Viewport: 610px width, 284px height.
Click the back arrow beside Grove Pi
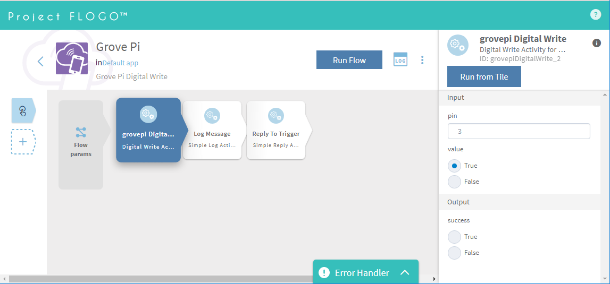[40, 61]
